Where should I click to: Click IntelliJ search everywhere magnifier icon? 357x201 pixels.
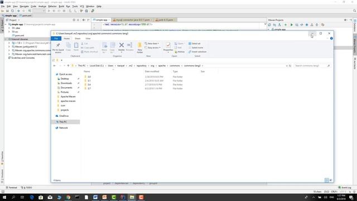coord(355,11)
